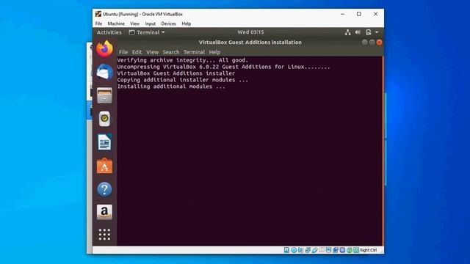Show Applications grid at dock bottom
The width and height of the screenshot is (470, 264).
pyautogui.click(x=104, y=235)
